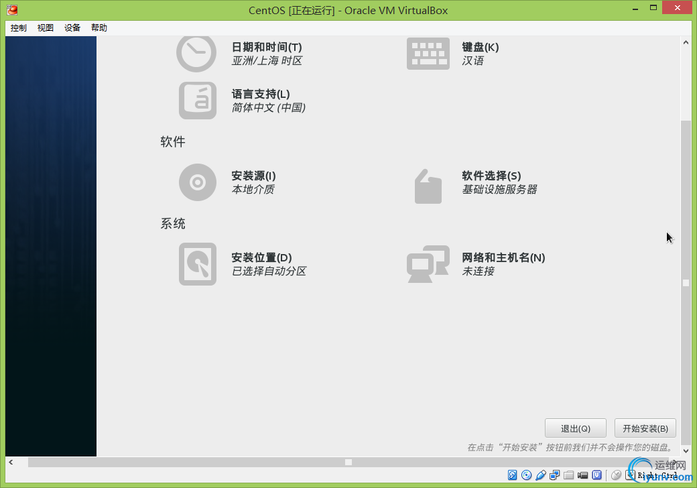This screenshot has height=488, width=697.
Task: Click the network adapters status icon
Action: click(555, 475)
